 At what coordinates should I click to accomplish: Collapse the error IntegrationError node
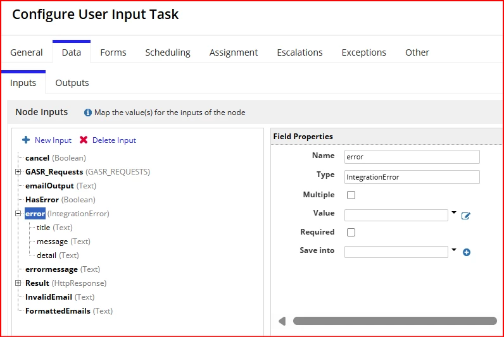click(18, 214)
